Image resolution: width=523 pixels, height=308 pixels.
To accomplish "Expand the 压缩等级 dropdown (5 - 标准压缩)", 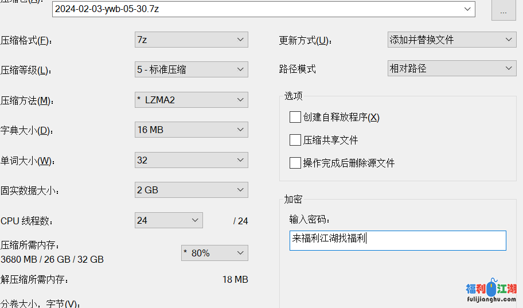I will click(191, 69).
